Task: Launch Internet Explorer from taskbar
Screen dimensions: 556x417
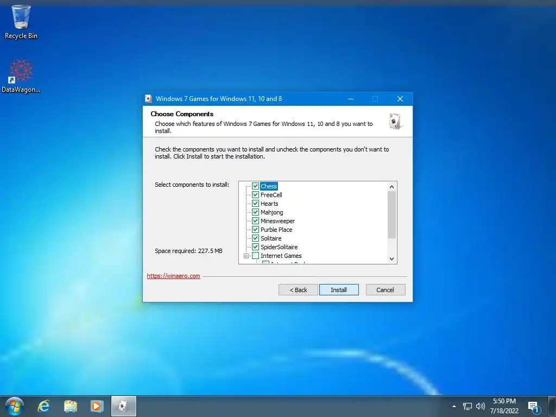Action: point(44,406)
